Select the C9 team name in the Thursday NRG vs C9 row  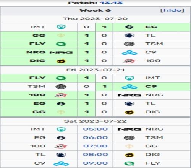tap(151, 52)
